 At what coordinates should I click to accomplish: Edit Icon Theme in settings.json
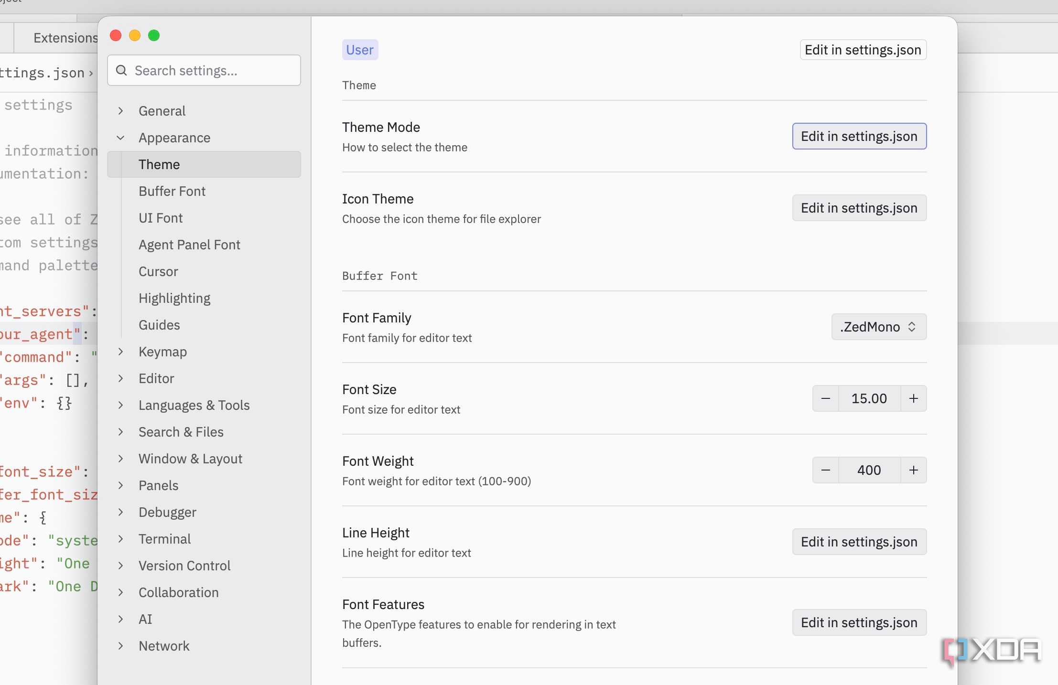point(859,208)
